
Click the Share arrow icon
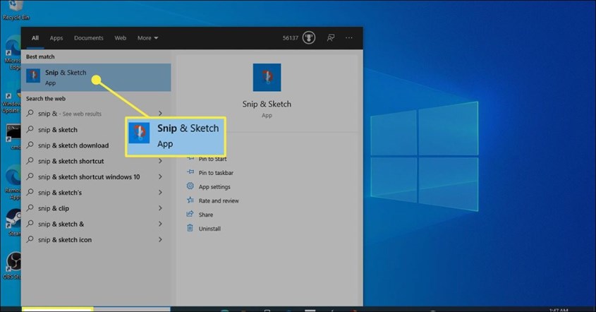pos(190,214)
